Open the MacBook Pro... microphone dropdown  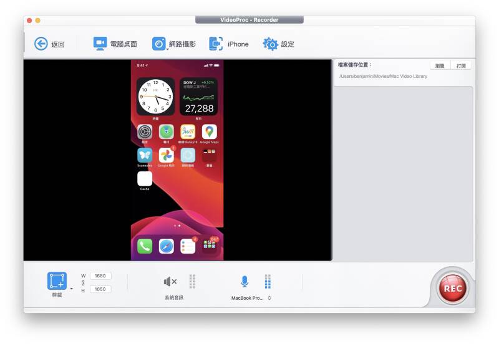coord(251,298)
